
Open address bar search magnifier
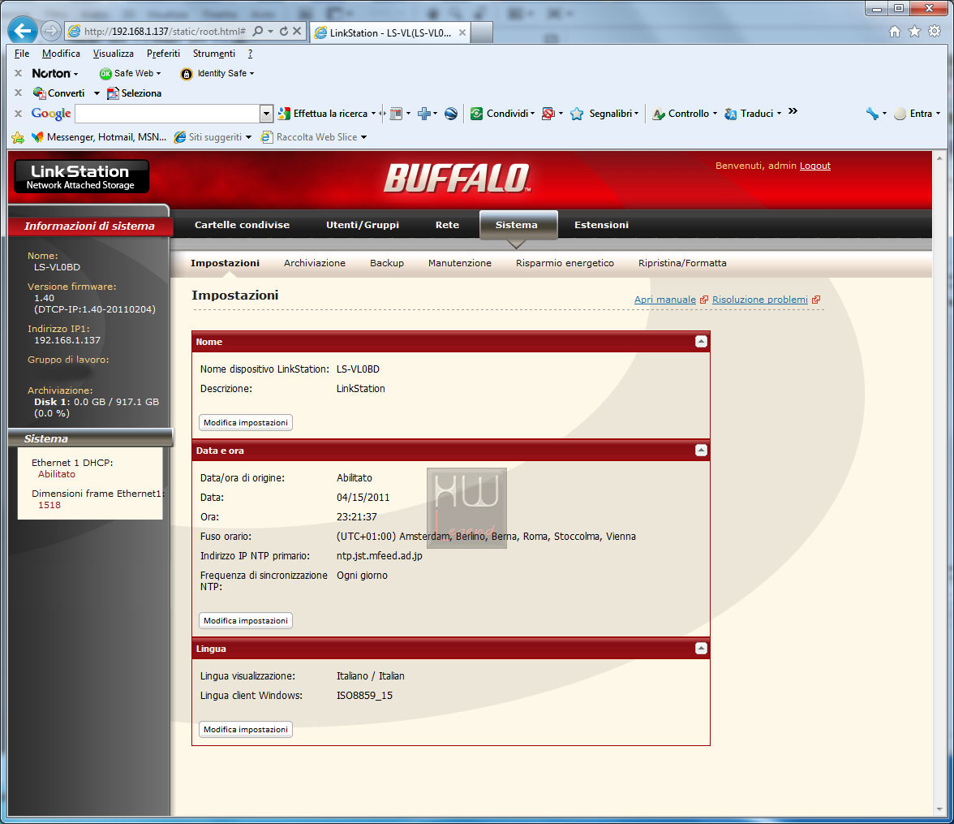click(258, 31)
